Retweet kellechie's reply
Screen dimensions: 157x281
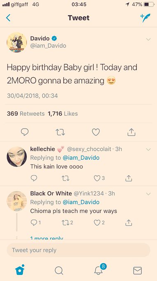tap(65, 179)
